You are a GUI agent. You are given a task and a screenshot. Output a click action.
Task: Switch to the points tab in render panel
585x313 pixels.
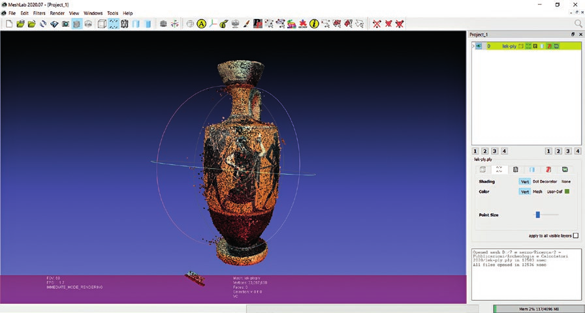click(x=499, y=170)
